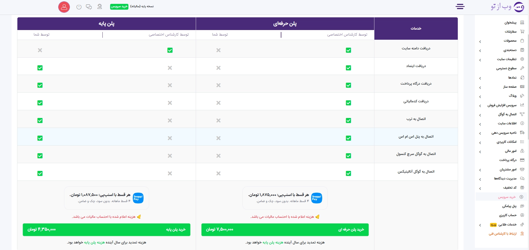Open the خرید سرویس menu item

(x=507, y=197)
